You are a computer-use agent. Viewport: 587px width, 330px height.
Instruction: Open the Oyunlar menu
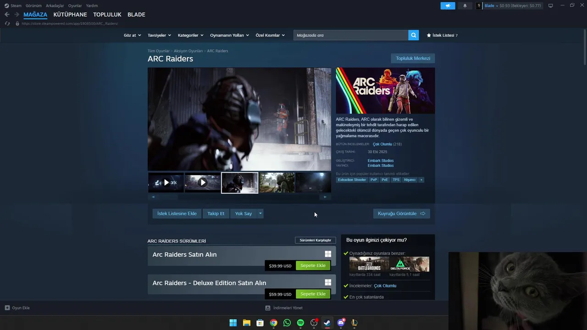click(x=75, y=5)
